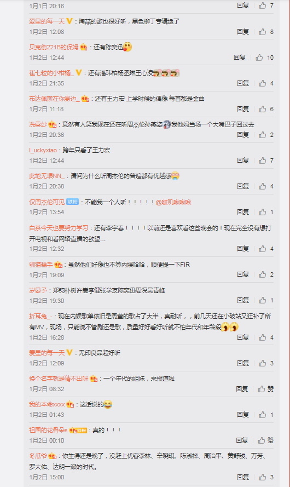Reply to 白茶今天也要努力学习 comment
Screen dimensions: 290x487
pos(243,249)
